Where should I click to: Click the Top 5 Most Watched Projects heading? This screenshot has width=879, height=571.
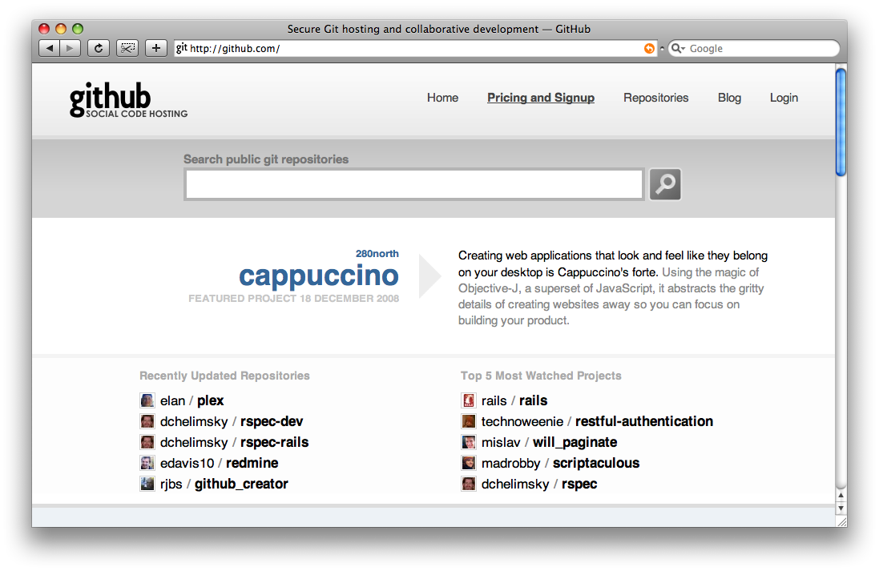541,376
